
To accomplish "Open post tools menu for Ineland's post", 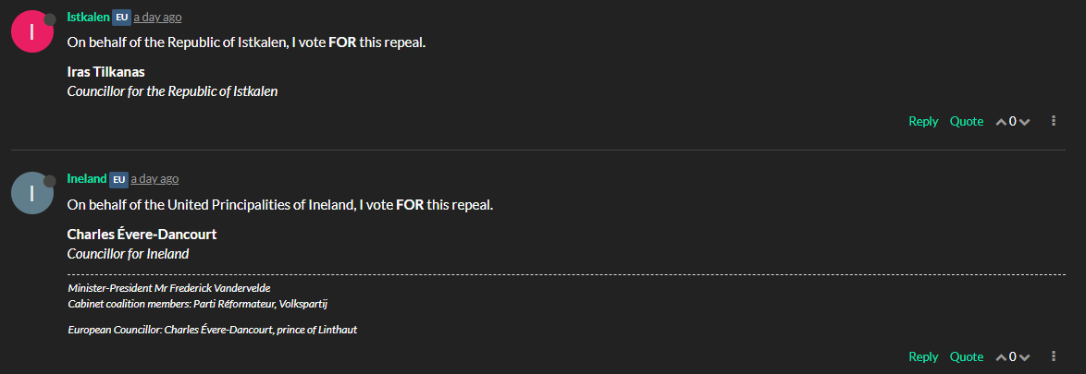I will (1054, 356).
